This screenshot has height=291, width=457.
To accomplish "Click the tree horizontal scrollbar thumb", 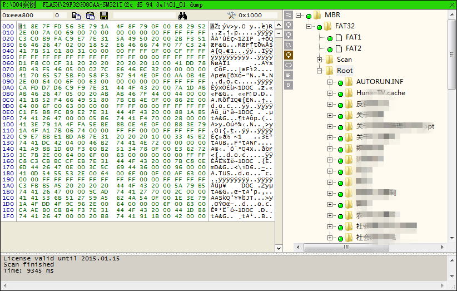I will pos(346,247).
